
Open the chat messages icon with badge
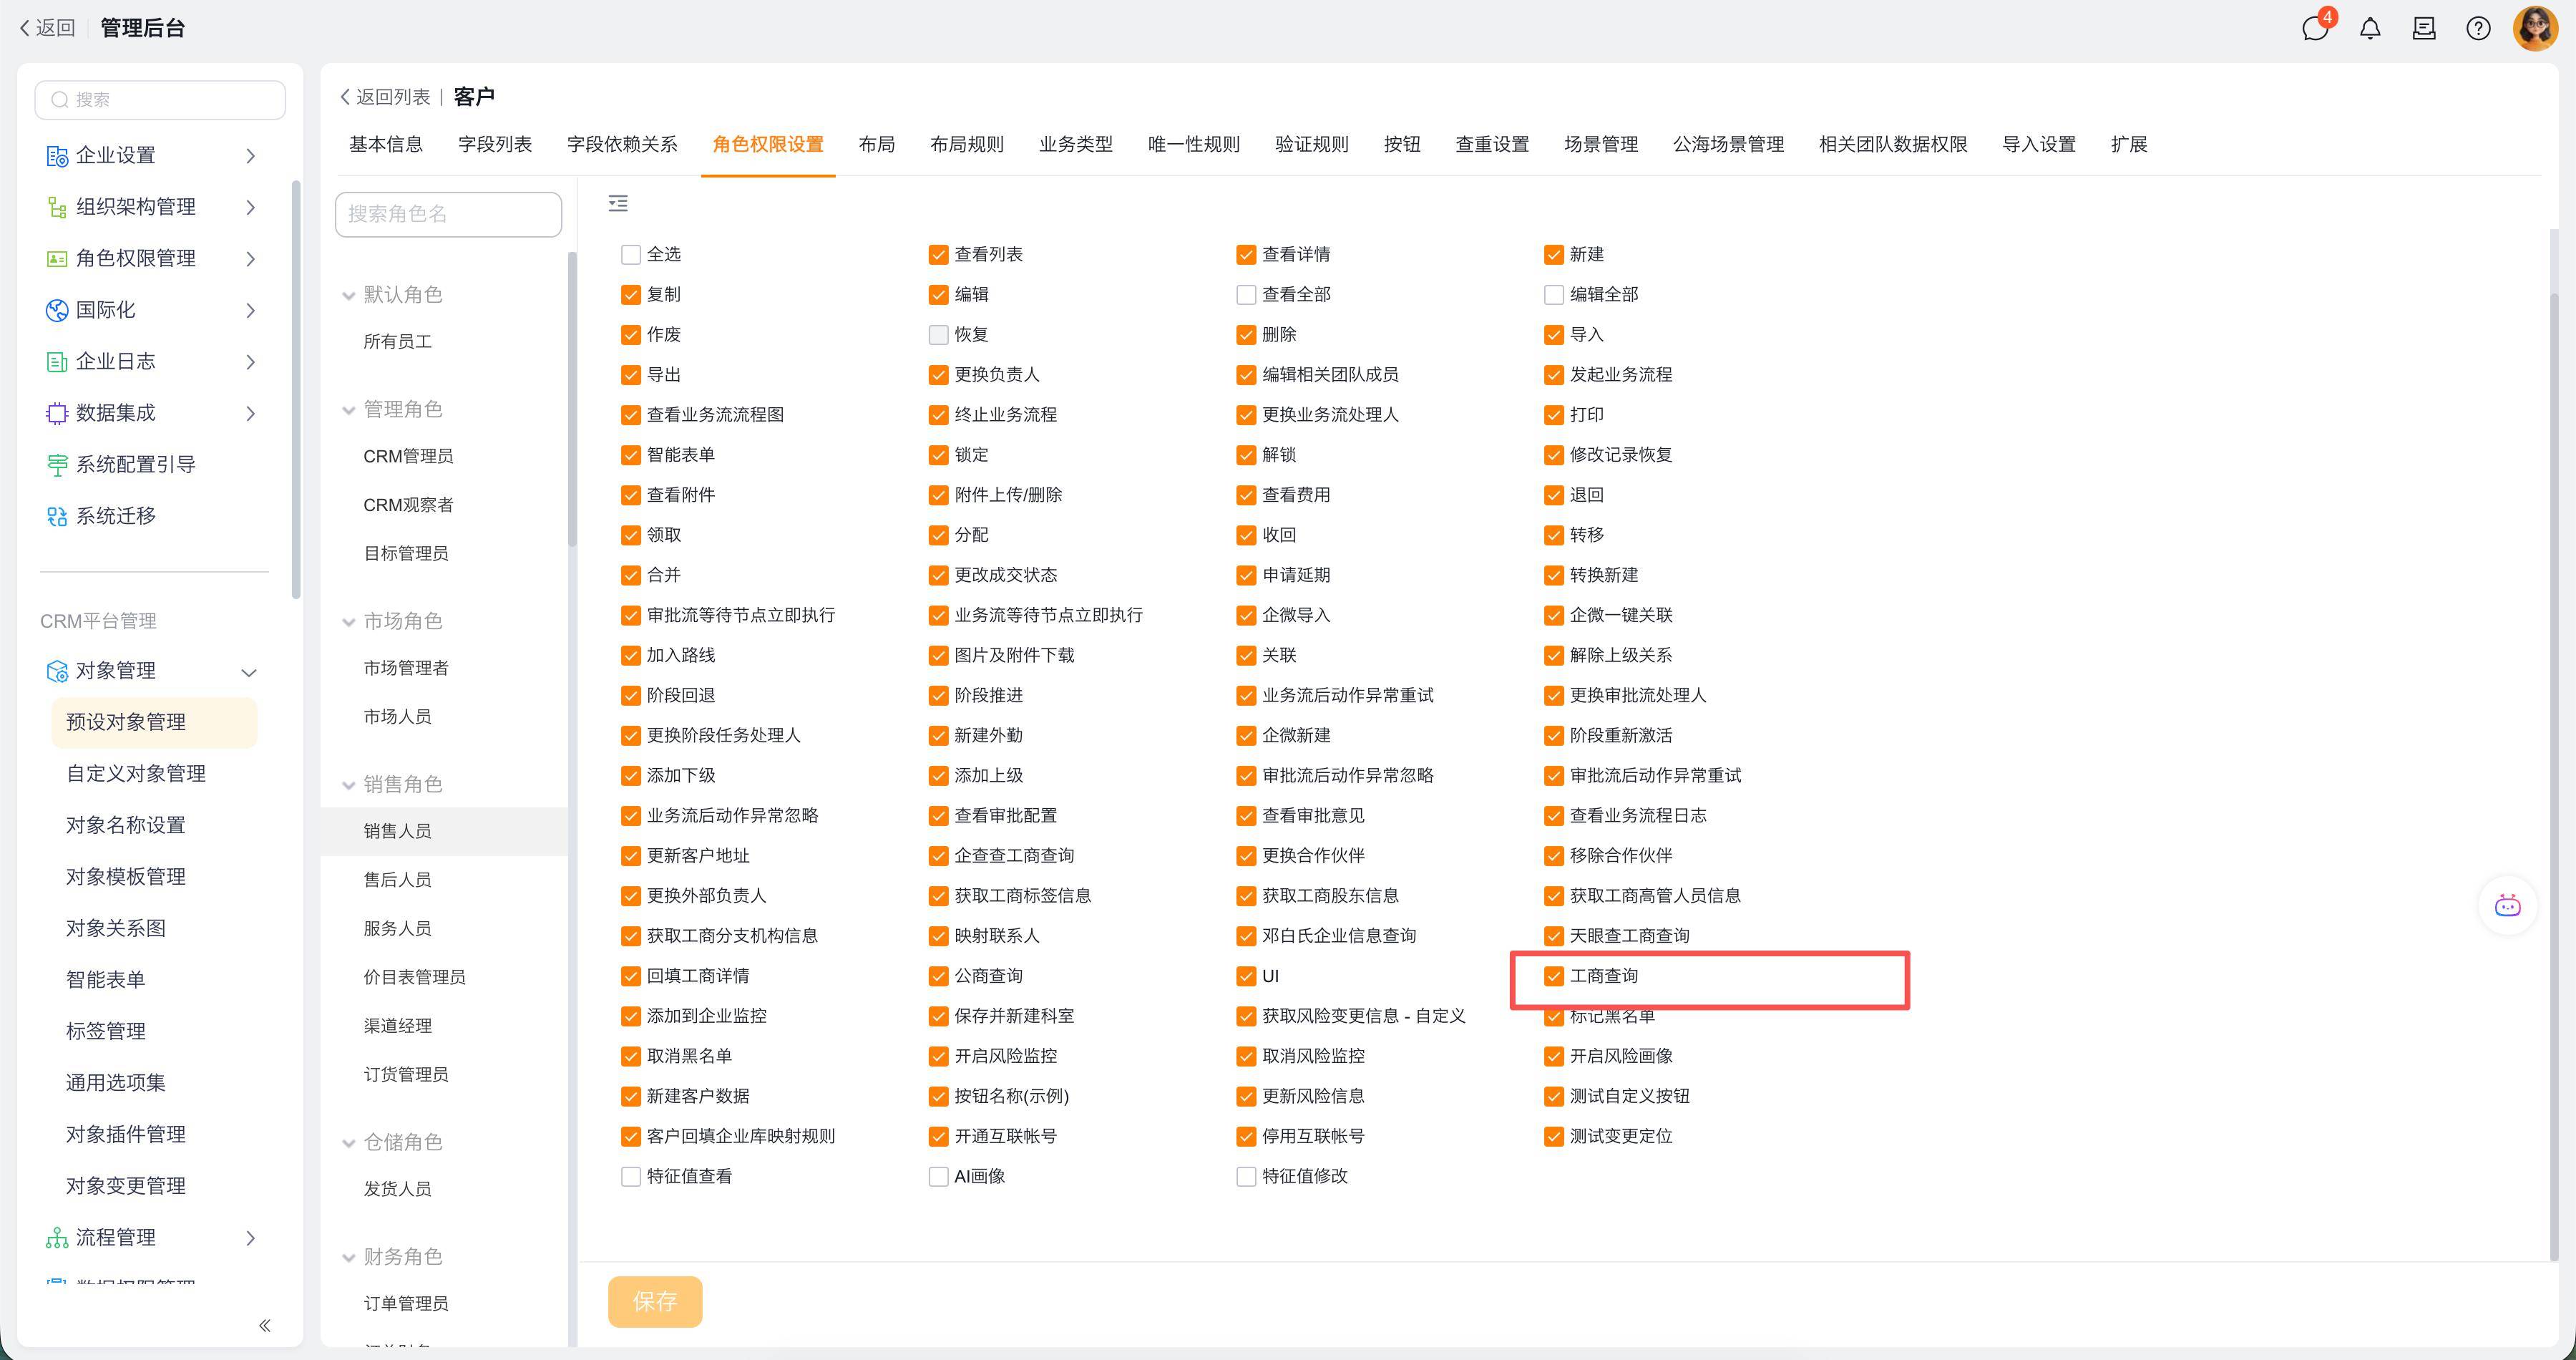pos(2315,28)
